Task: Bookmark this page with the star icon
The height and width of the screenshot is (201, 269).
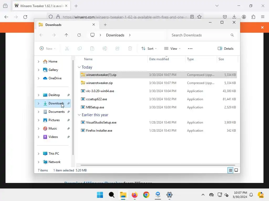Action: (x=199, y=17)
